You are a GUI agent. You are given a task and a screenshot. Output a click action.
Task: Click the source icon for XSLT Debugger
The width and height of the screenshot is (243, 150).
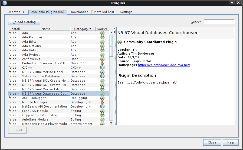(102, 98)
